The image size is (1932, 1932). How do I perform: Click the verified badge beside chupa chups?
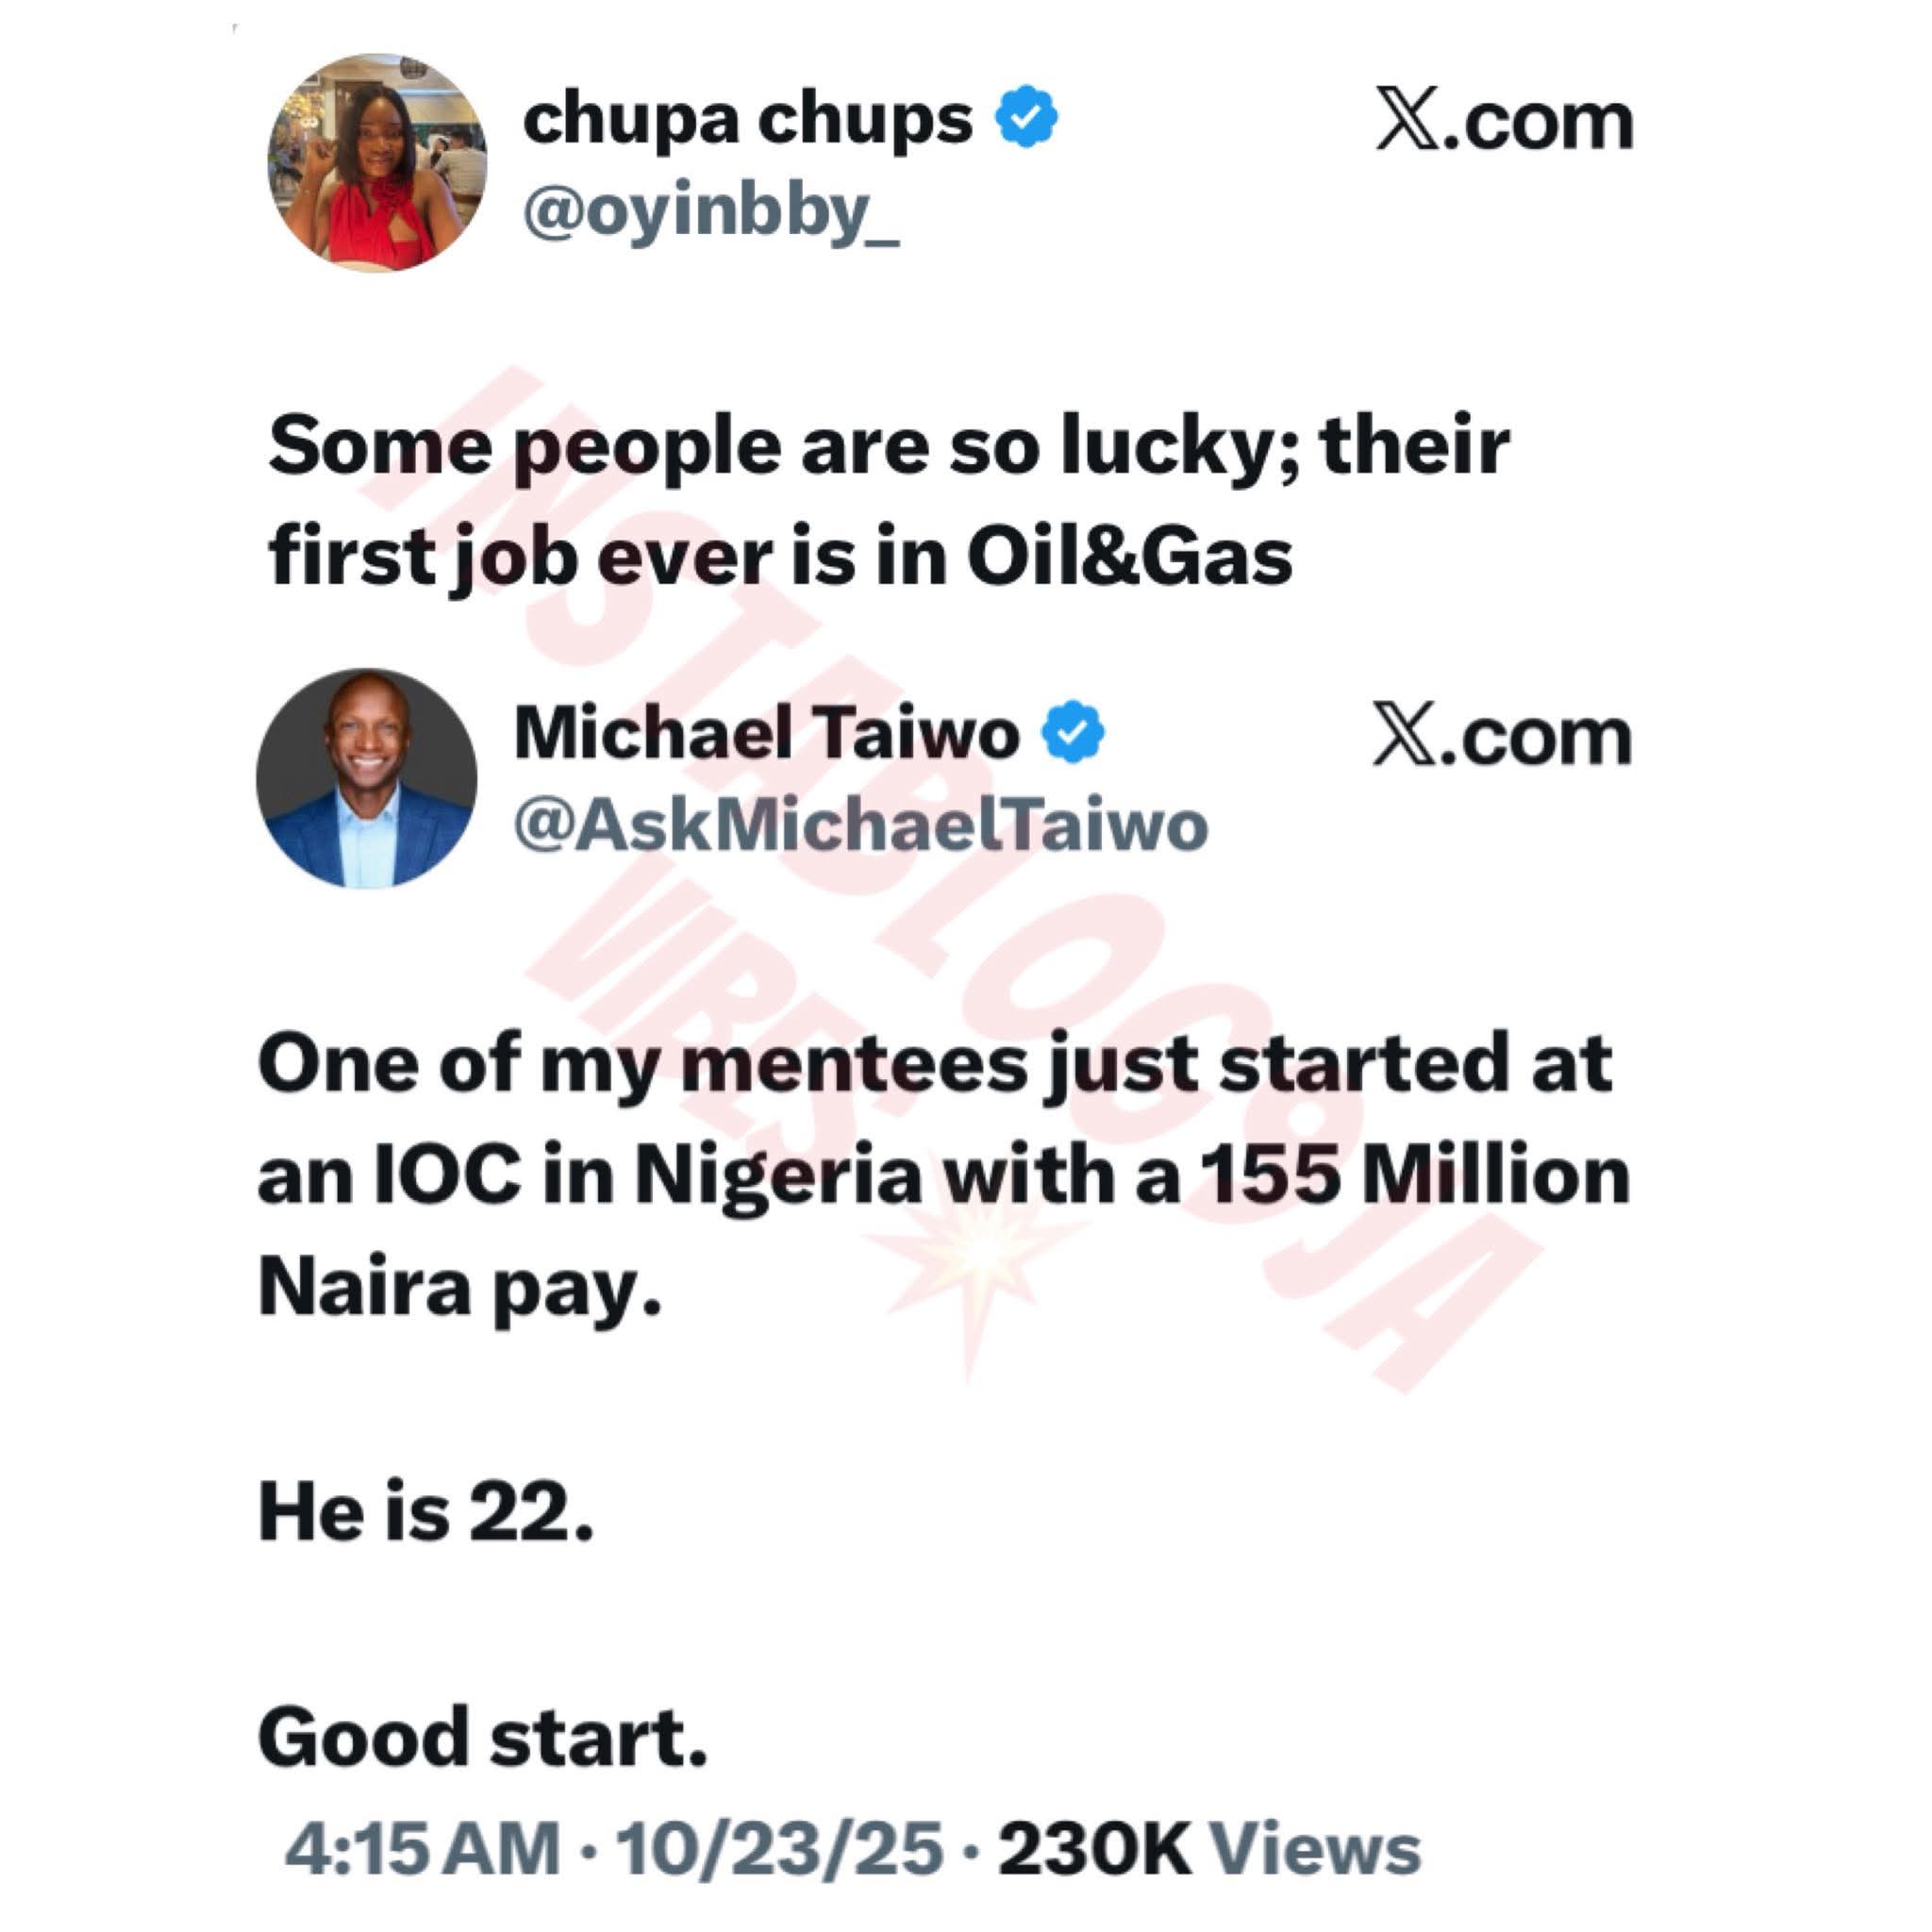click(x=1026, y=118)
